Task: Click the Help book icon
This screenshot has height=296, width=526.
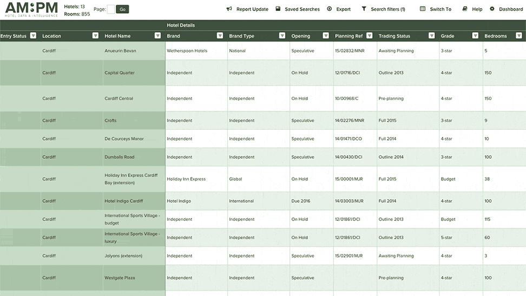Action: click(465, 9)
